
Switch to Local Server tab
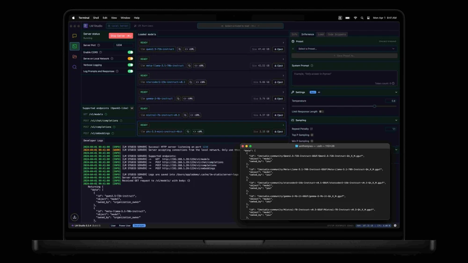pos(118,26)
